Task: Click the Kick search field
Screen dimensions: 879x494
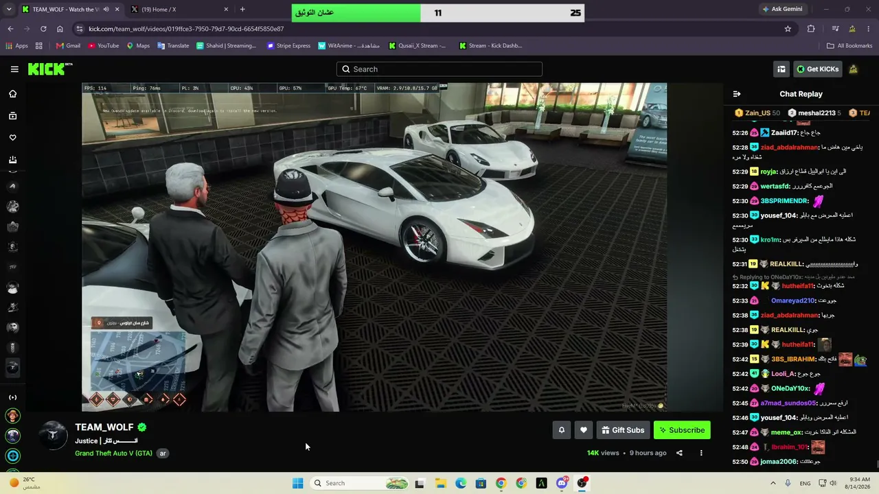Action: tap(439, 69)
